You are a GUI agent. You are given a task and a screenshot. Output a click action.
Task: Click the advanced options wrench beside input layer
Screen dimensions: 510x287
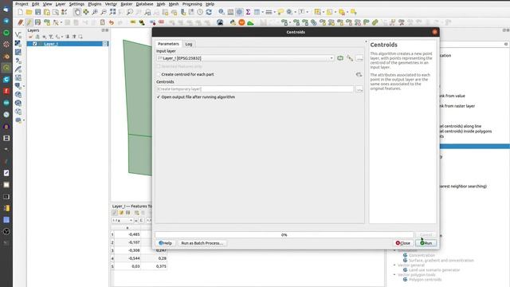(x=350, y=58)
